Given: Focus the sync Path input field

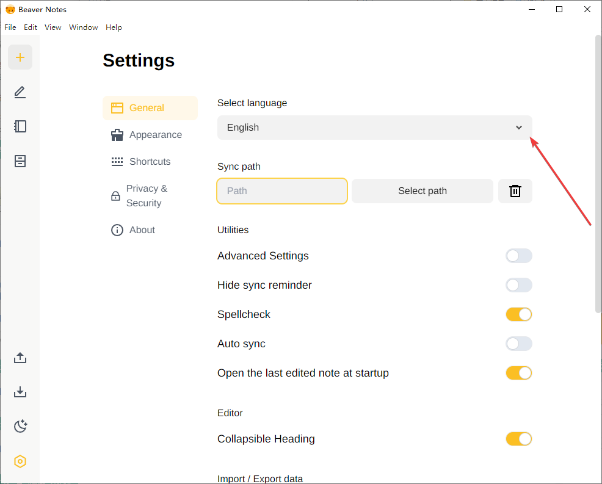Looking at the screenshot, I should [282, 191].
